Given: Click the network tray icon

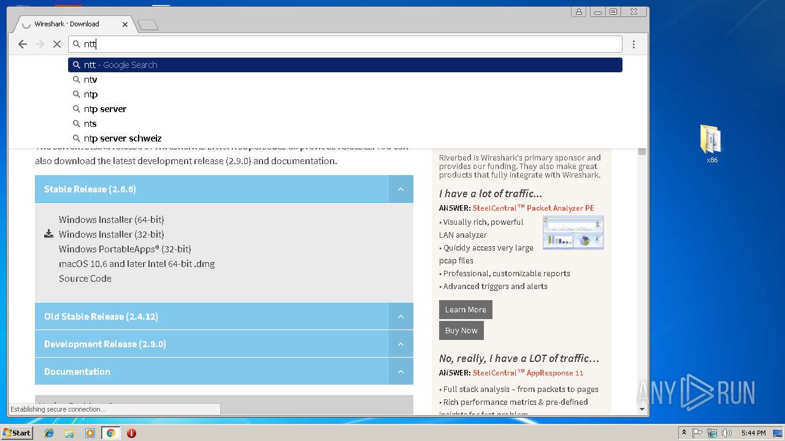Looking at the screenshot, I should tap(712, 433).
